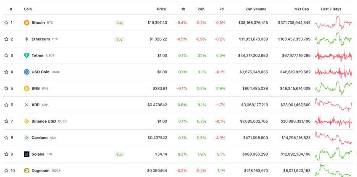357x177 pixels.
Task: Open Bitcoin's 7-day sparkline chart
Action: [x=333, y=23]
